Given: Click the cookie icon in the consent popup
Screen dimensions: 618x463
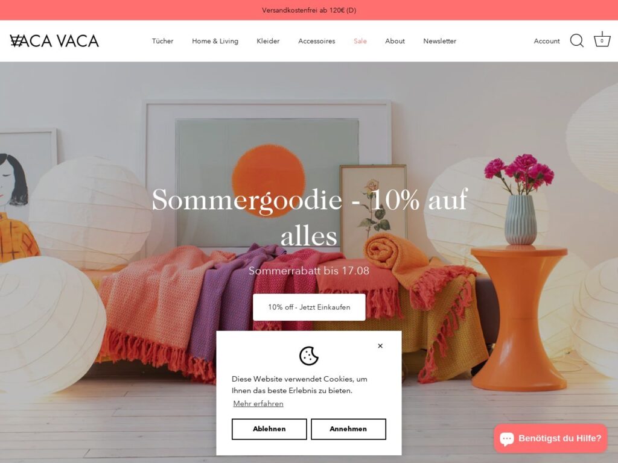Looking at the screenshot, I should [x=308, y=356].
